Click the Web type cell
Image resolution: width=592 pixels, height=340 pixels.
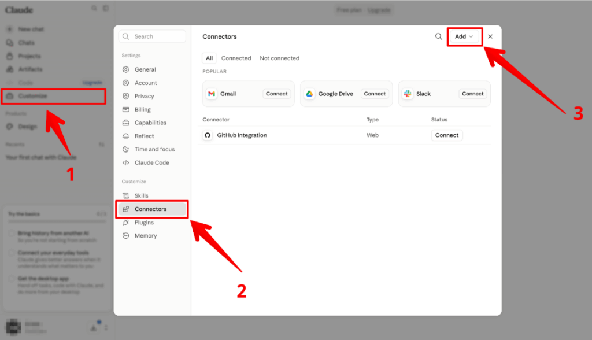pyautogui.click(x=372, y=135)
